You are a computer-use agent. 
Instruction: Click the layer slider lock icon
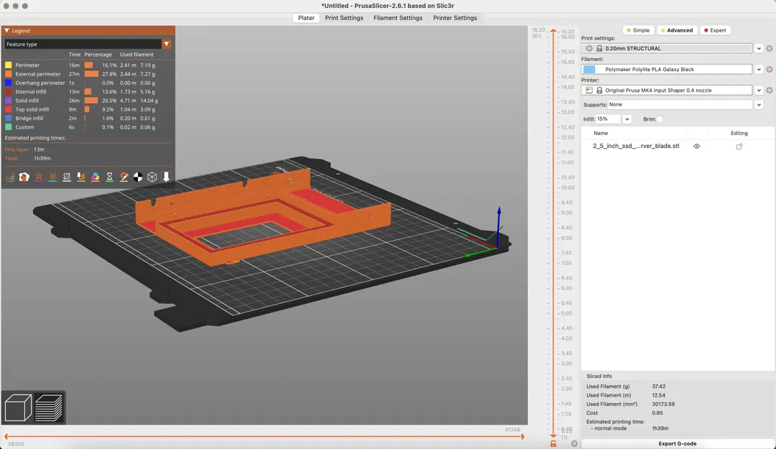(553, 443)
